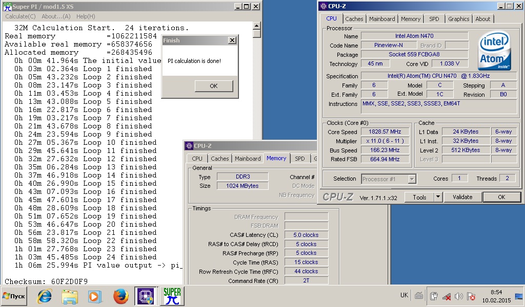This screenshot has width=525, height=307.
Task: Switch to Memory tab in main CPU-Z window
Action: [411, 19]
